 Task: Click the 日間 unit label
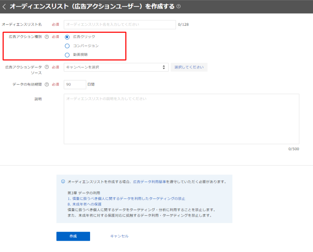click(91, 84)
